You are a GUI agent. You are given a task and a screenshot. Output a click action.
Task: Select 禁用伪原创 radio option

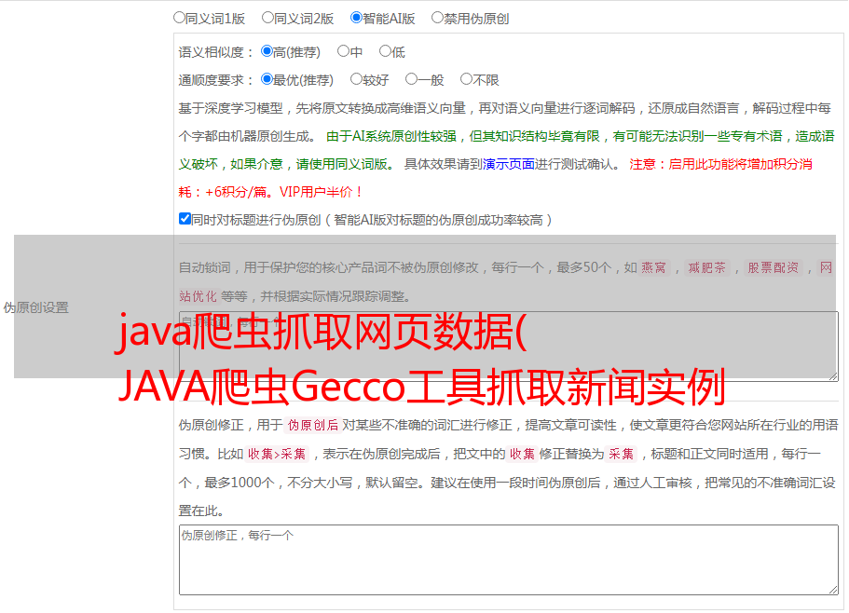tap(437, 18)
